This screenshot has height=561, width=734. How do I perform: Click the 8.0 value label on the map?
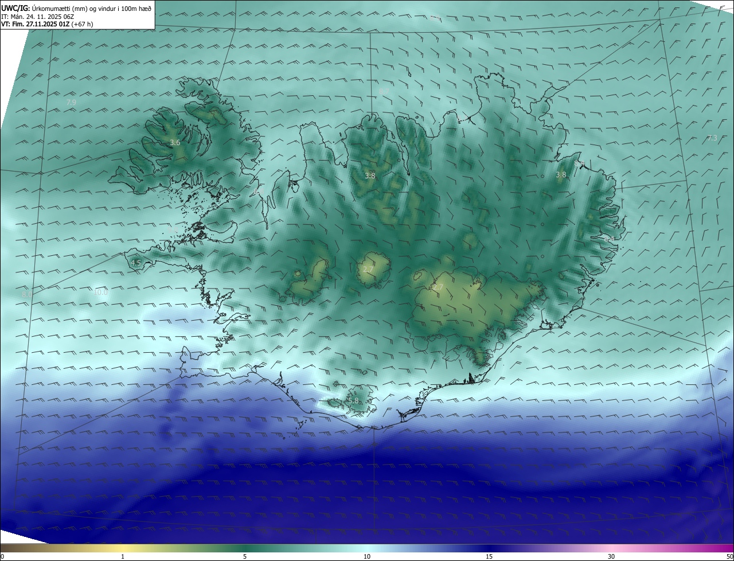27,294
